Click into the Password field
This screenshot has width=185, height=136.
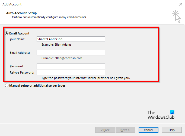[71, 66]
